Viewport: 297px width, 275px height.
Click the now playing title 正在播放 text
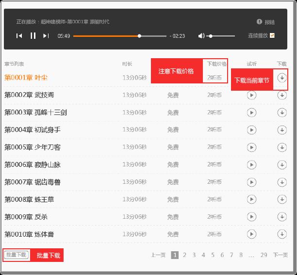[x=63, y=22]
